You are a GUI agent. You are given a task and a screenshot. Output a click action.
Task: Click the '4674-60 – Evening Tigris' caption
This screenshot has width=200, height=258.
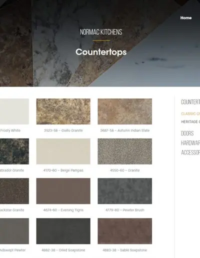coord(63,210)
